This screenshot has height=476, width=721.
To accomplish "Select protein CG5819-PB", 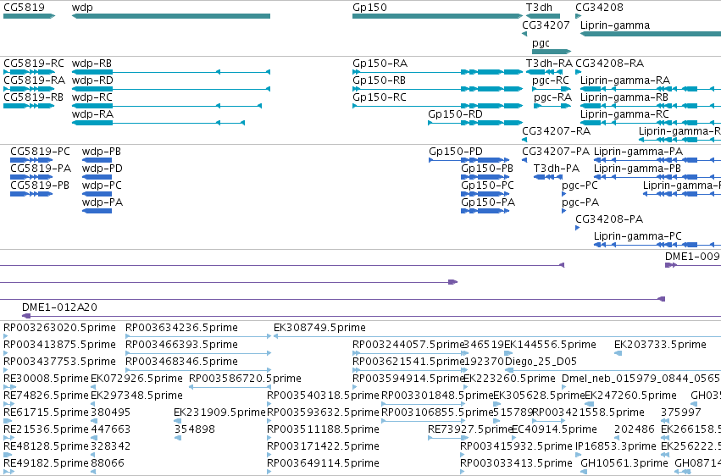I will [x=31, y=194].
